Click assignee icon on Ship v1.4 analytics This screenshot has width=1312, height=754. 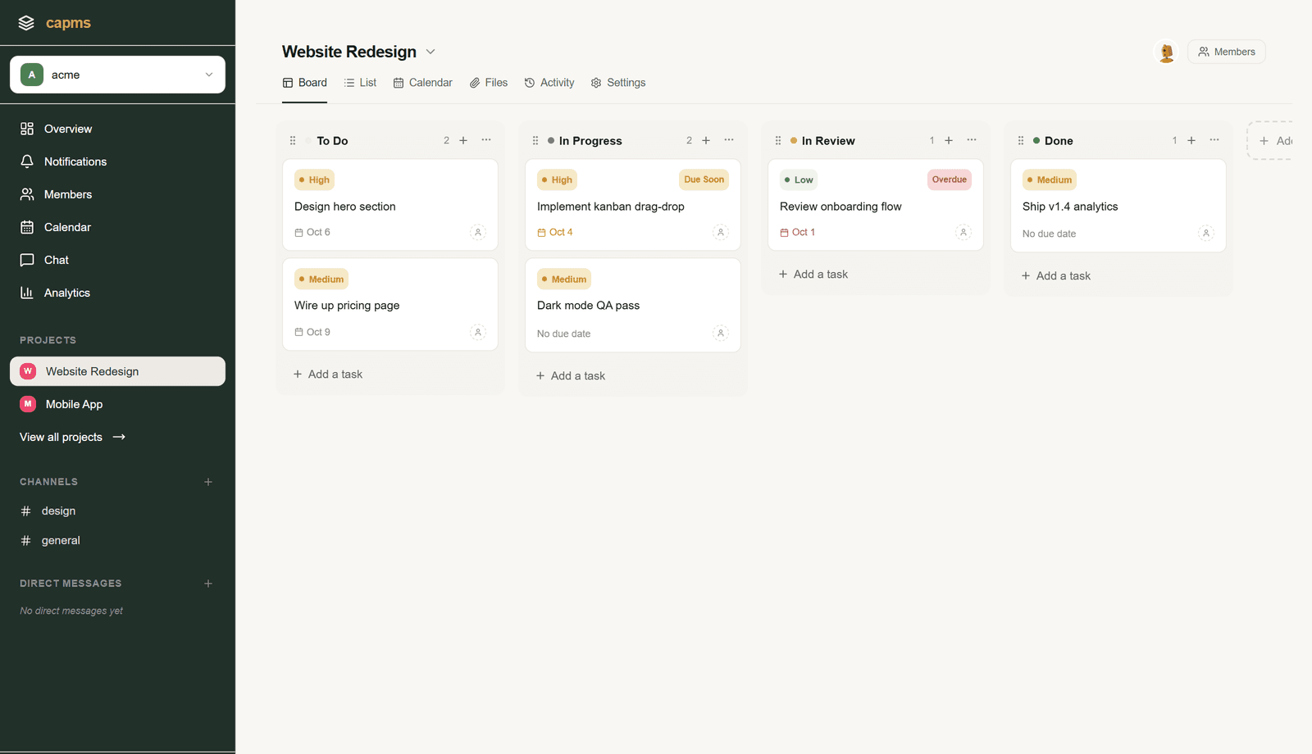pyautogui.click(x=1206, y=234)
